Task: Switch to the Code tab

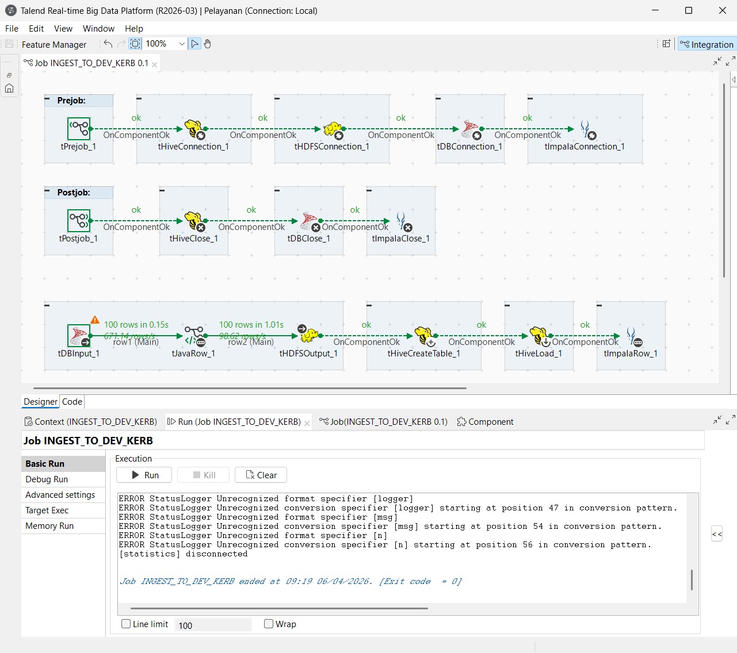Action: (x=72, y=402)
